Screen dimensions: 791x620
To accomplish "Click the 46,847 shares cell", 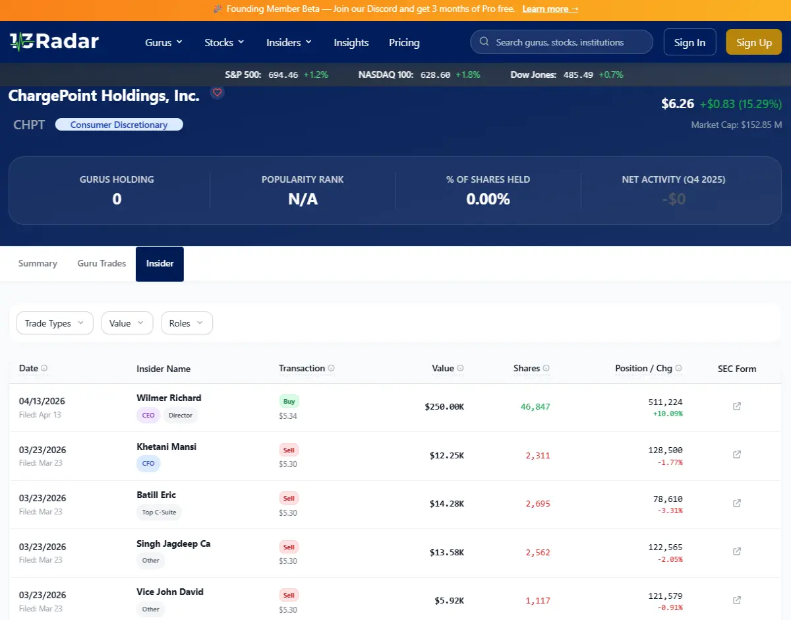I will (535, 407).
